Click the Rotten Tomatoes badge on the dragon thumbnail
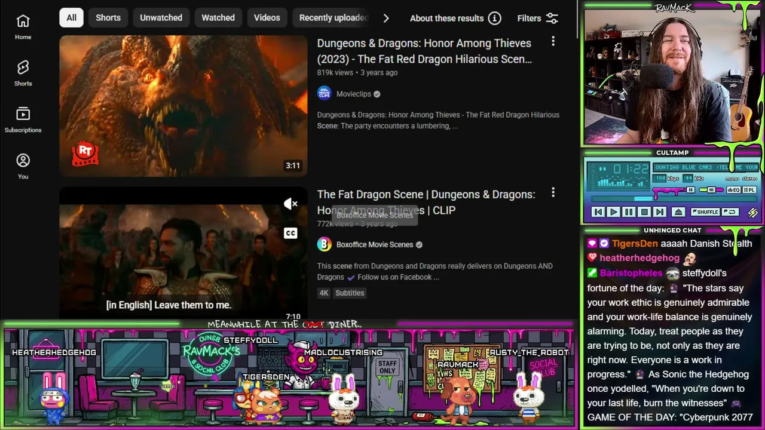Image resolution: width=765 pixels, height=430 pixels. point(85,153)
